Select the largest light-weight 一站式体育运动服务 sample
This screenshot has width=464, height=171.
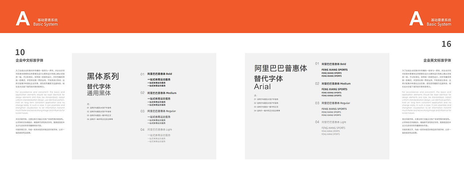pos(159,135)
